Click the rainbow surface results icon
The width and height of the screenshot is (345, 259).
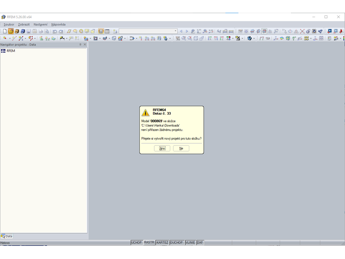pos(282,38)
